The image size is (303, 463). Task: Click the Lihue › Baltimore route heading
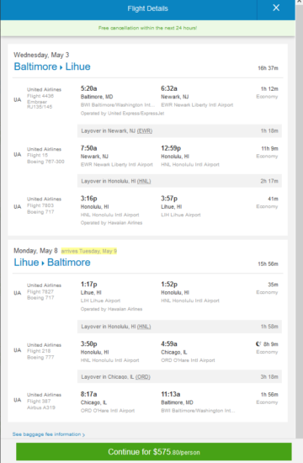(x=52, y=263)
